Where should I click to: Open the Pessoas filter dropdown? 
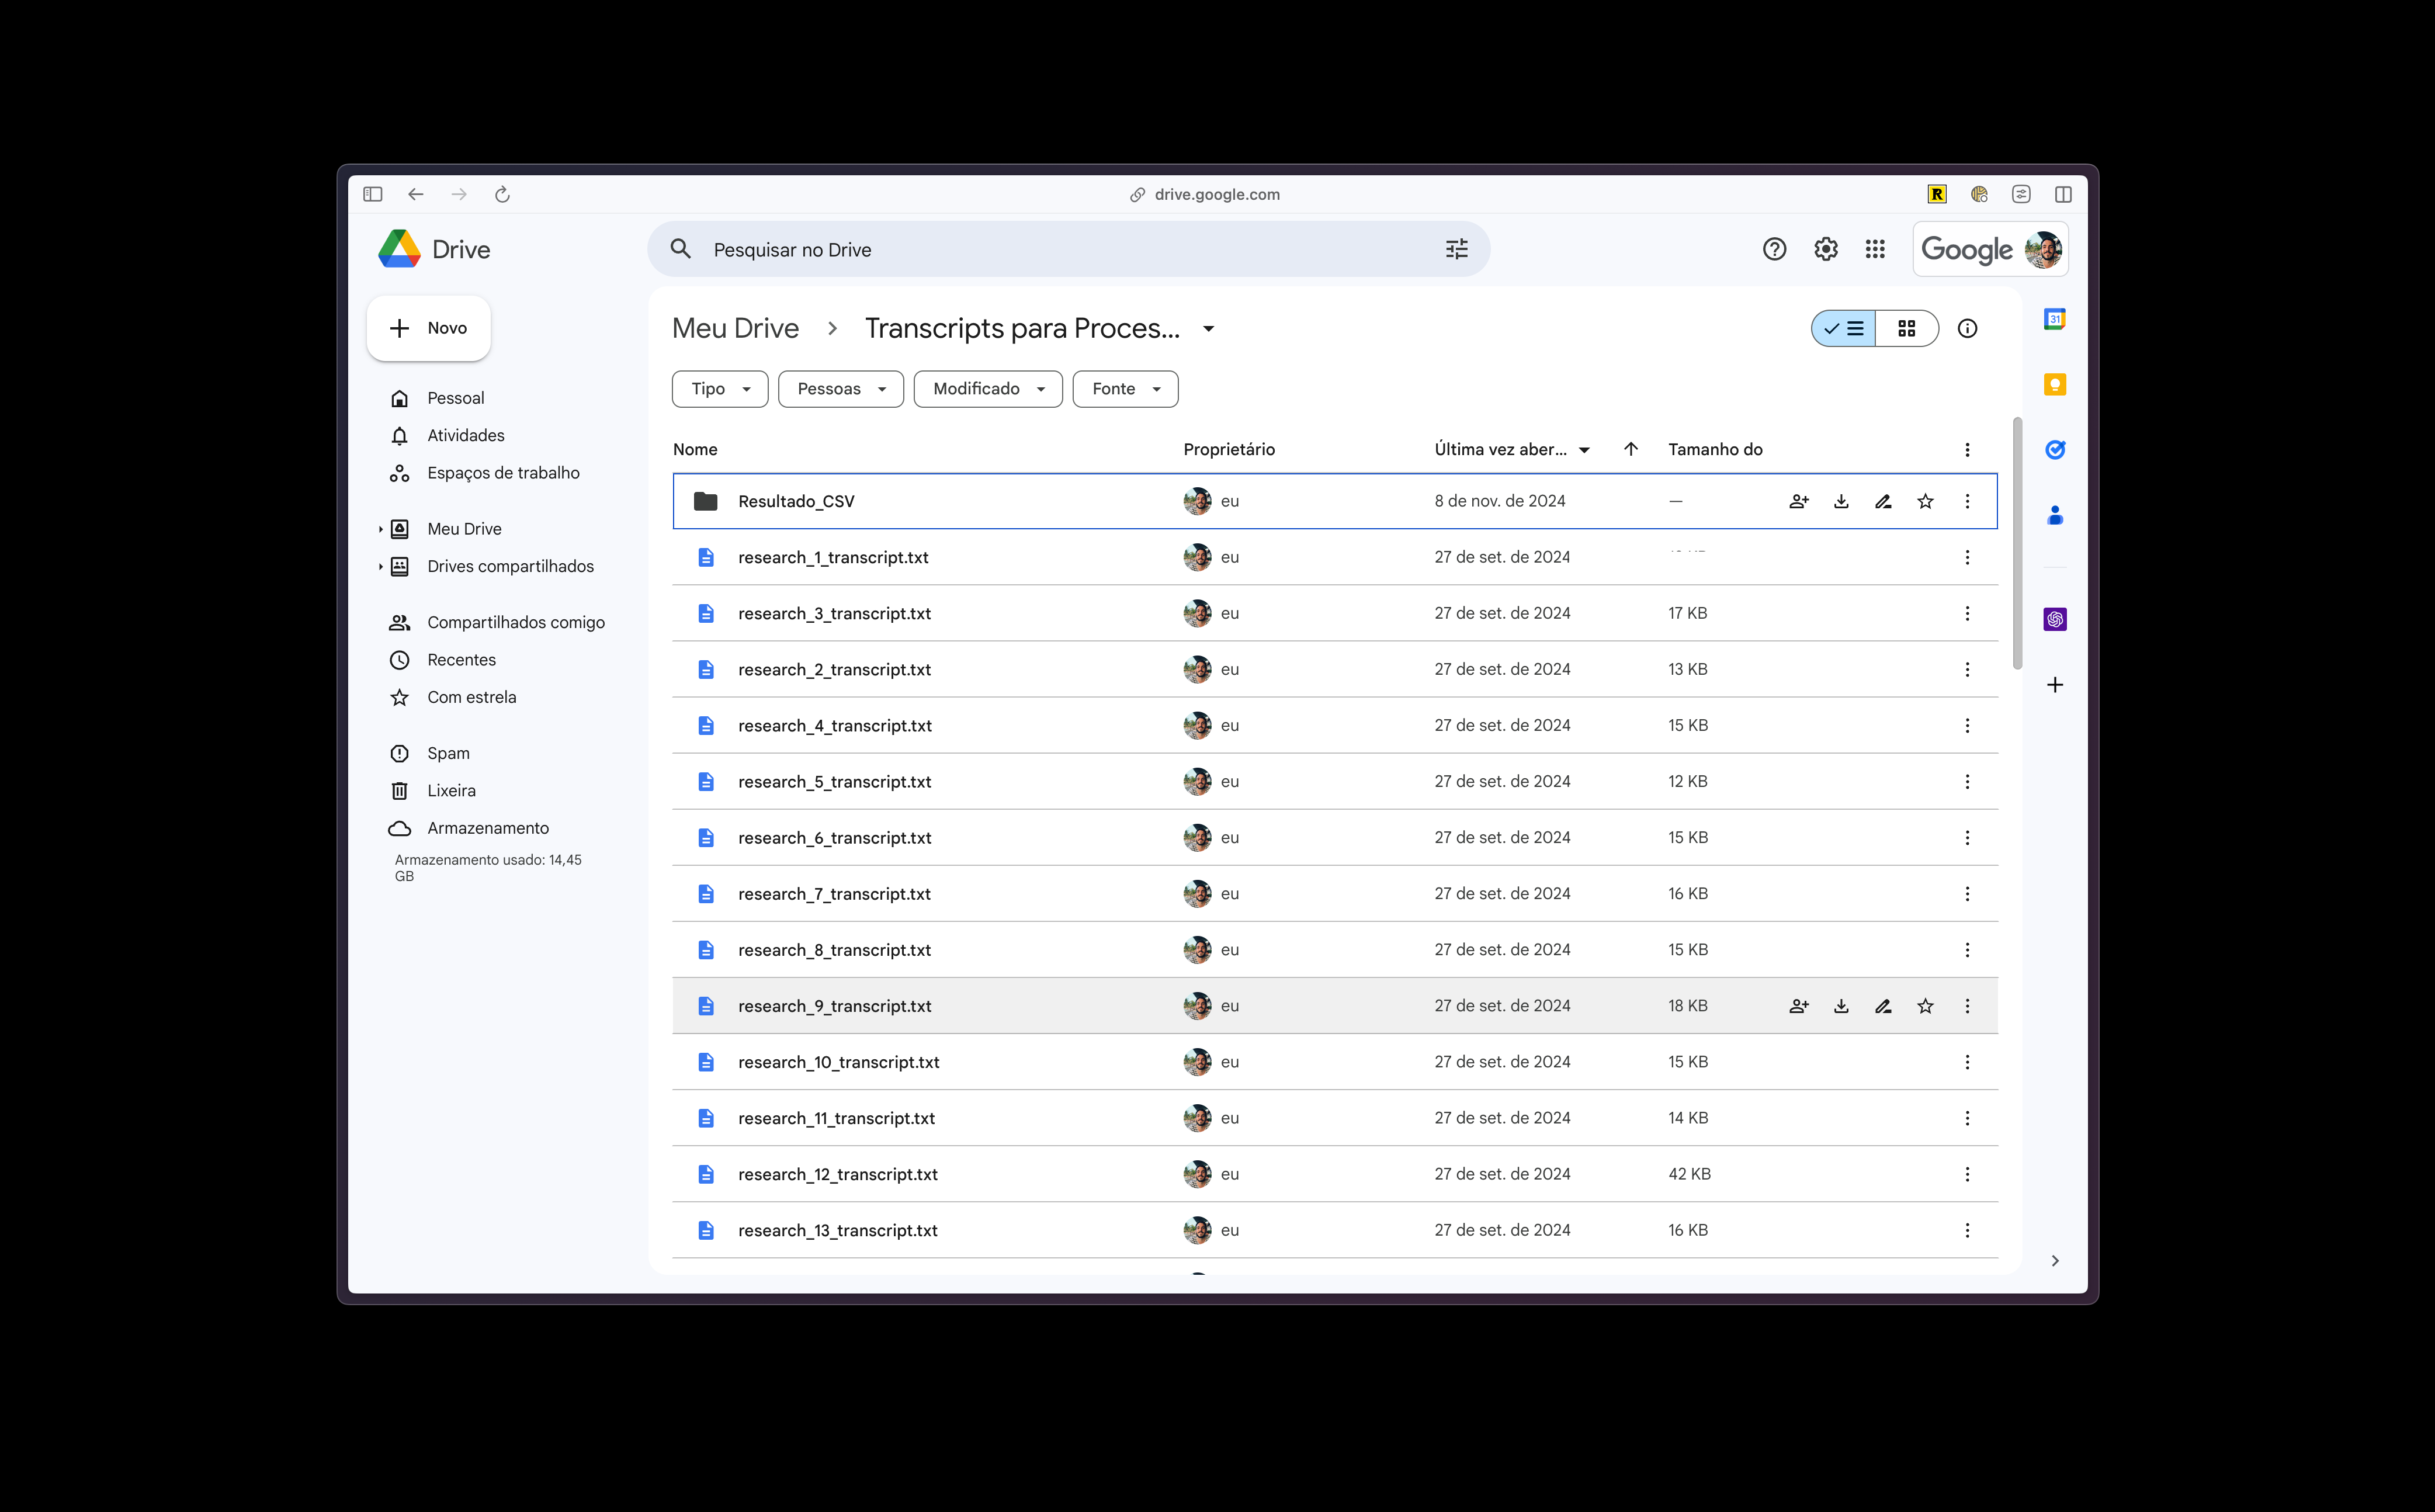point(841,389)
